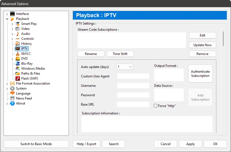231x152 pixels.
Task: Open the Windows Media icon
Action: coord(18,69)
